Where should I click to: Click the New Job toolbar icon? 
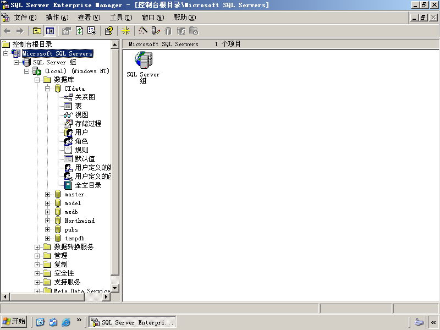pyautogui.click(x=194, y=31)
